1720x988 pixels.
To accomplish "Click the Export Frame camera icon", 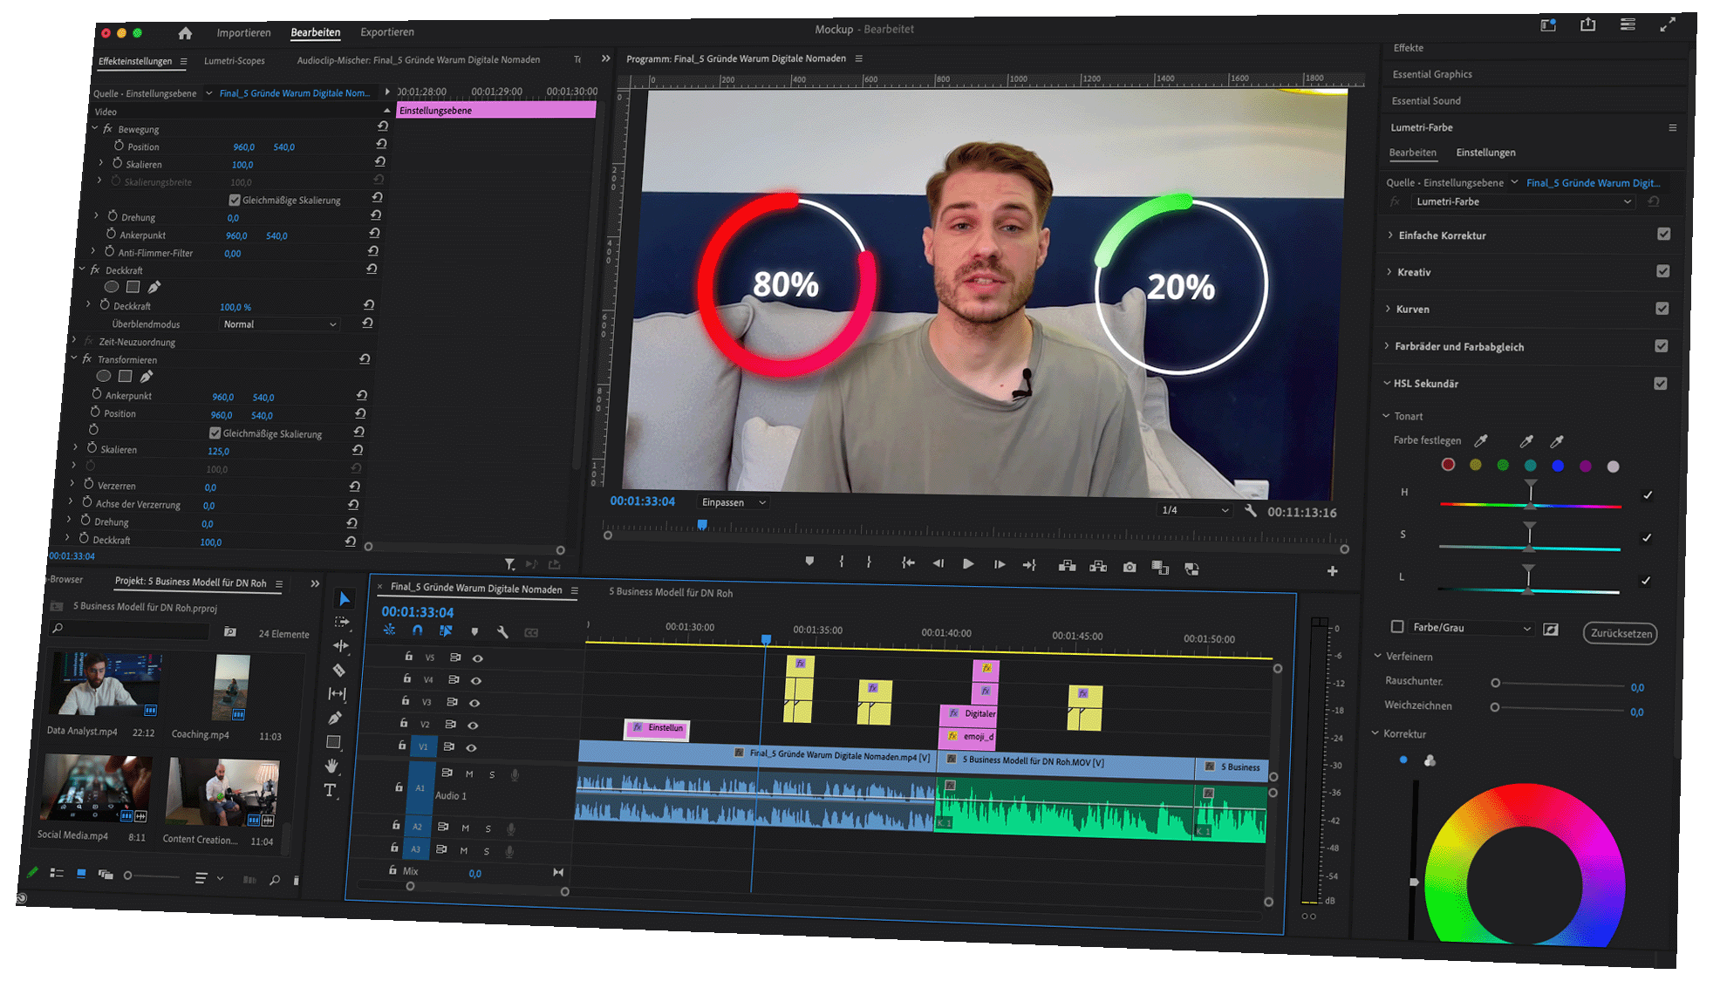I will [1130, 568].
